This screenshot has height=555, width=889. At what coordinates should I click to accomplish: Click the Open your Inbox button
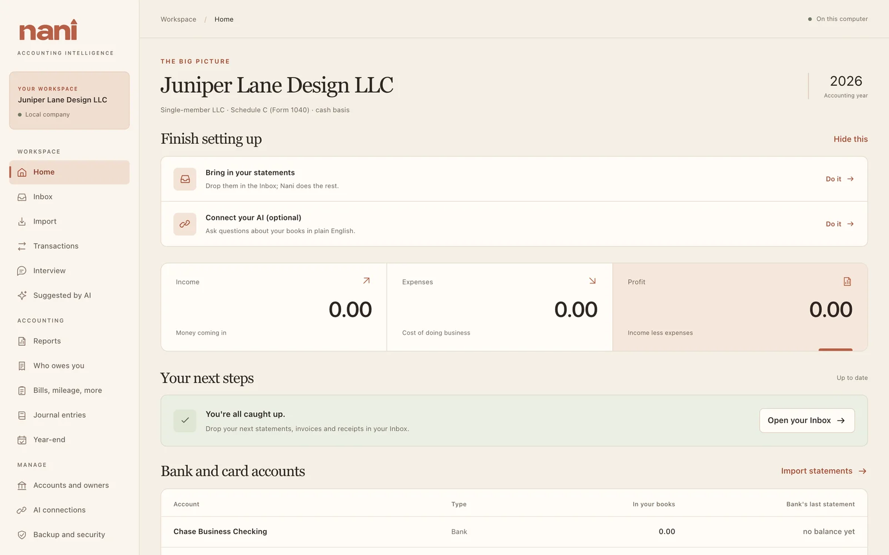pos(807,421)
